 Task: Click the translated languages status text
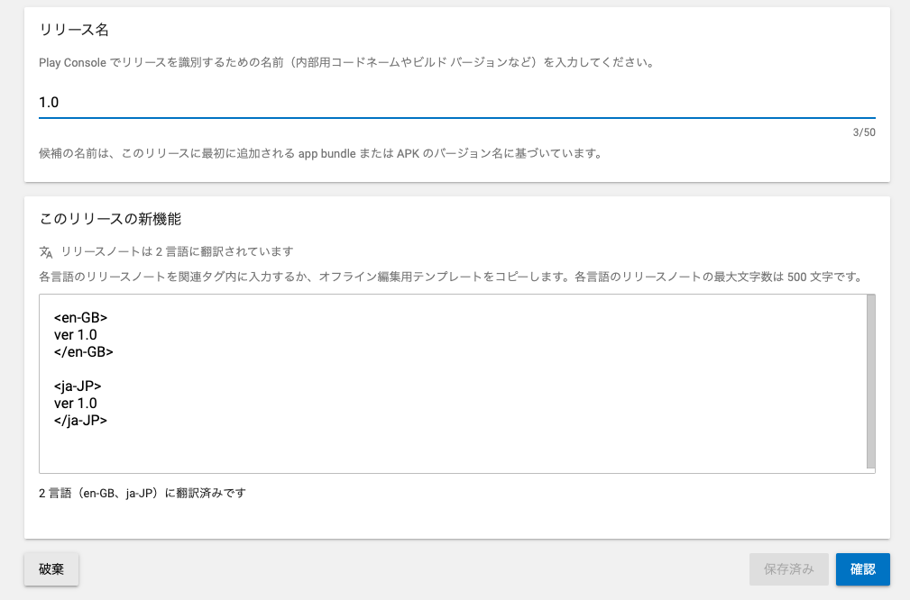coord(142,494)
